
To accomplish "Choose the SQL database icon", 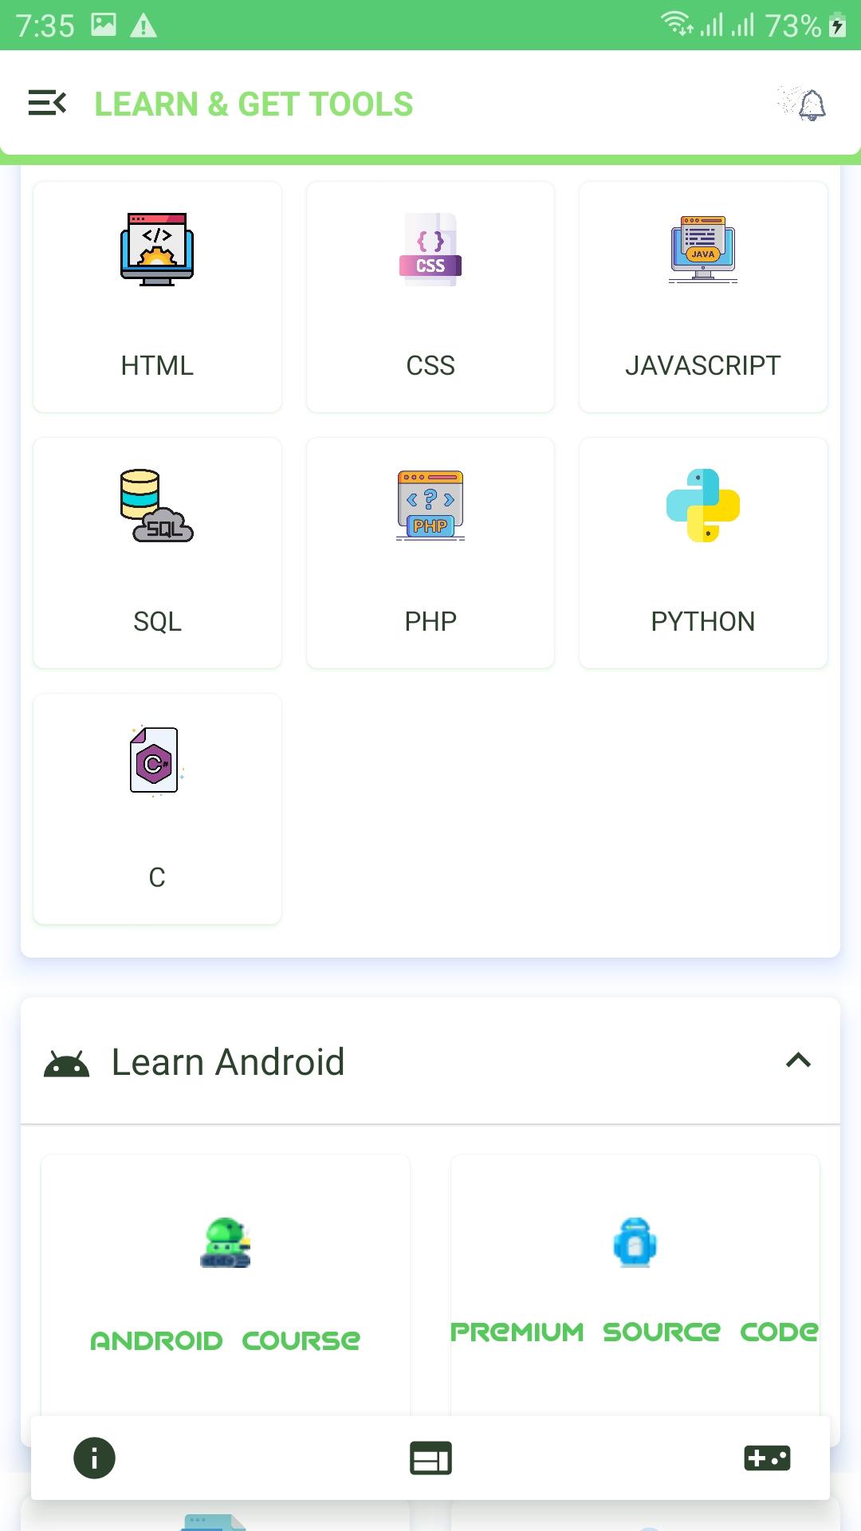I will (x=157, y=506).
